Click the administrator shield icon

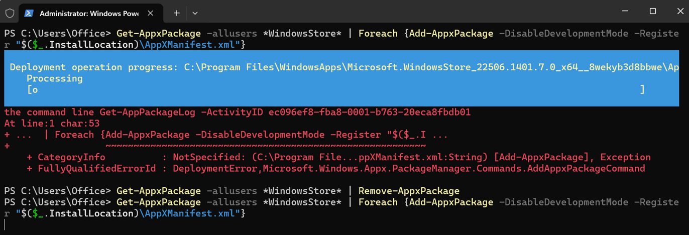click(10, 14)
